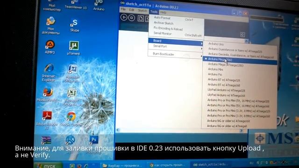Image resolution: width=299 pixels, height=168 pixels.
Task: Open Mozilla Firefox desktop shortcut
Action: pyautogui.click(x=47, y=94)
